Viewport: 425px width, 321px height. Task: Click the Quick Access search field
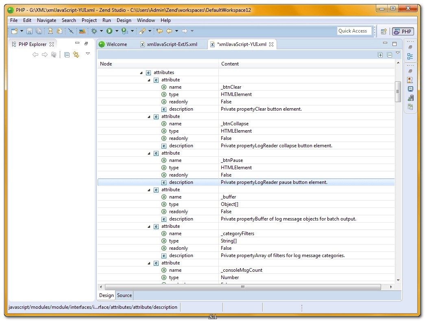354,31
